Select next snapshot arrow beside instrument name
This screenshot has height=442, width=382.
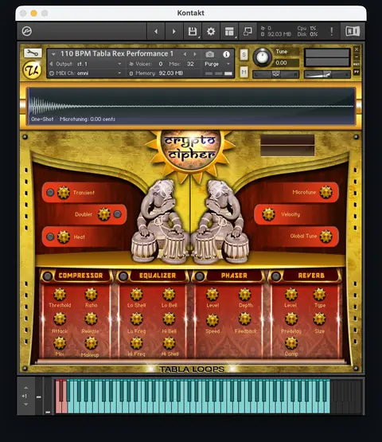coord(195,54)
